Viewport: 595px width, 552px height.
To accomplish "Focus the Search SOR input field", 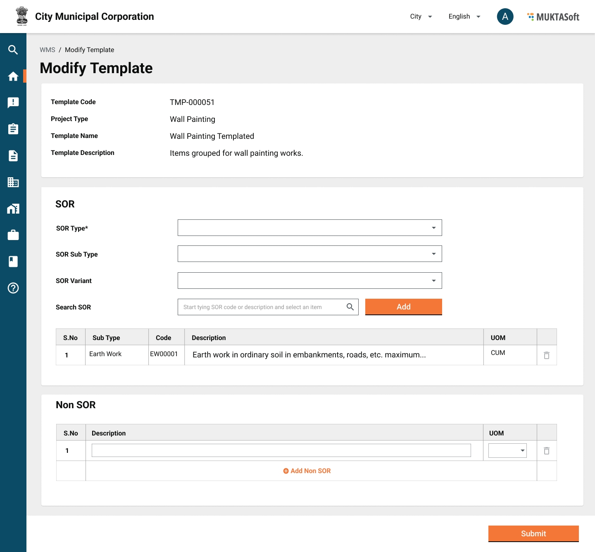I will point(262,307).
